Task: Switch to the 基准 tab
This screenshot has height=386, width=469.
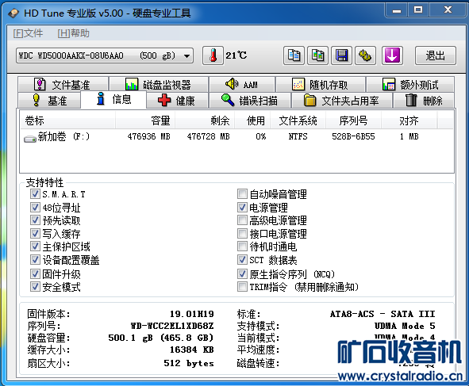Action: [50, 101]
